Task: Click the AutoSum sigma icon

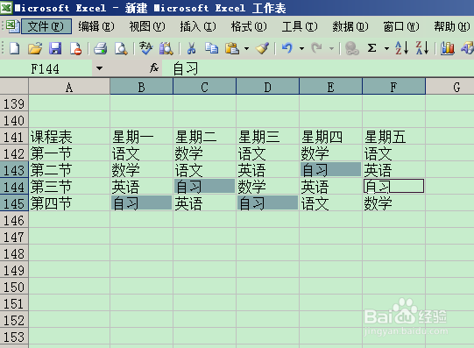Action: tap(371, 48)
